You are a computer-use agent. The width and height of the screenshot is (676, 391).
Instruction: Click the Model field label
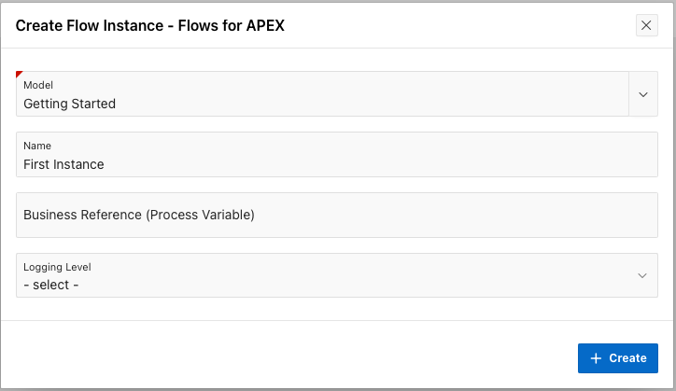coord(38,85)
